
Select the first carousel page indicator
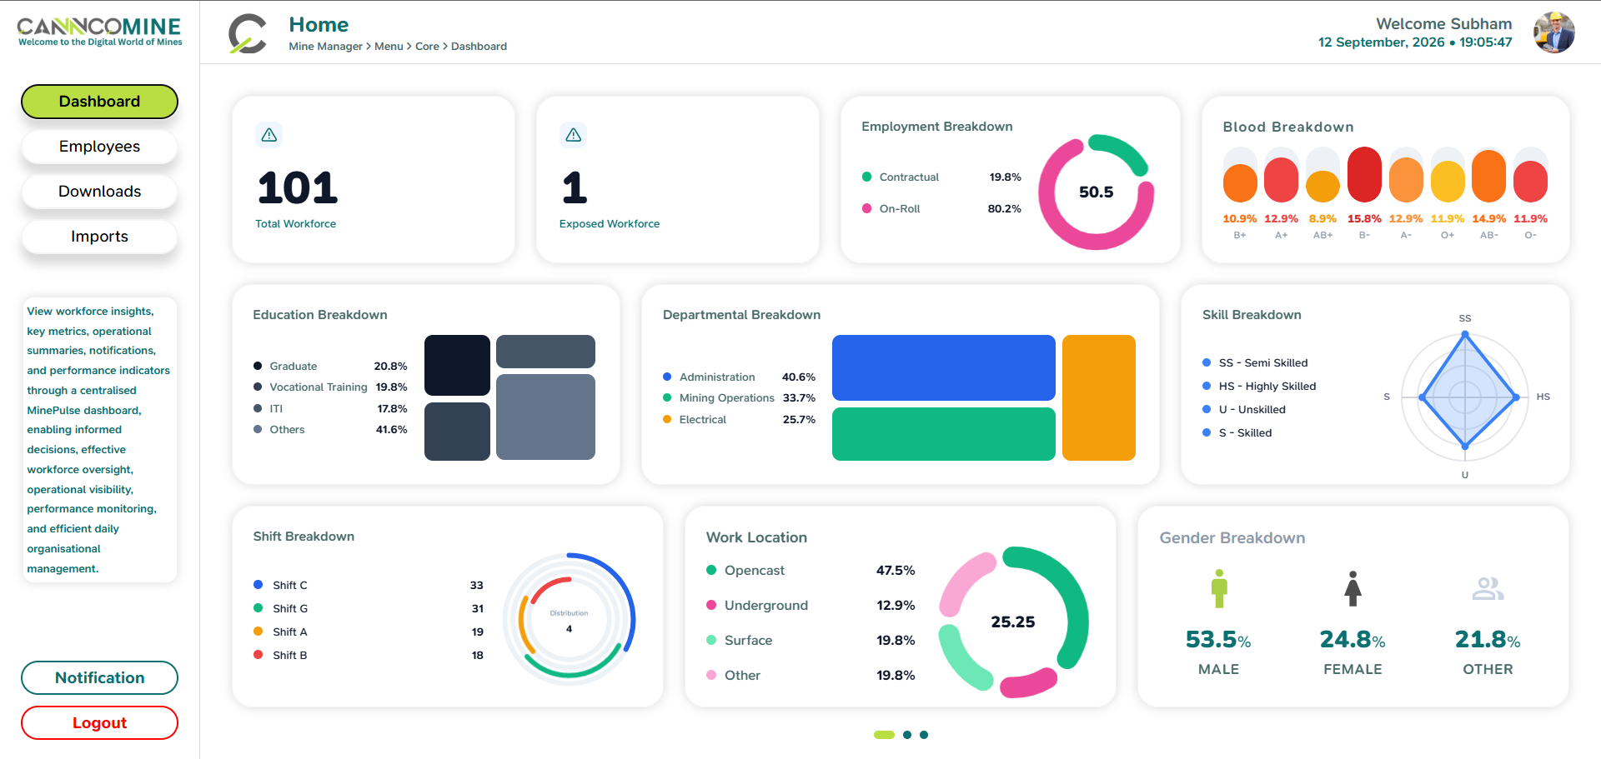(884, 735)
